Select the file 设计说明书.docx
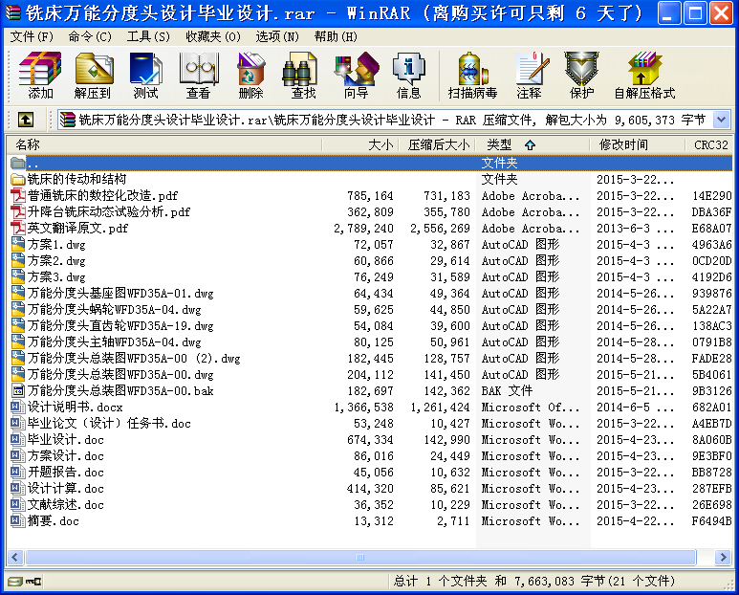739x595 pixels. click(75, 408)
